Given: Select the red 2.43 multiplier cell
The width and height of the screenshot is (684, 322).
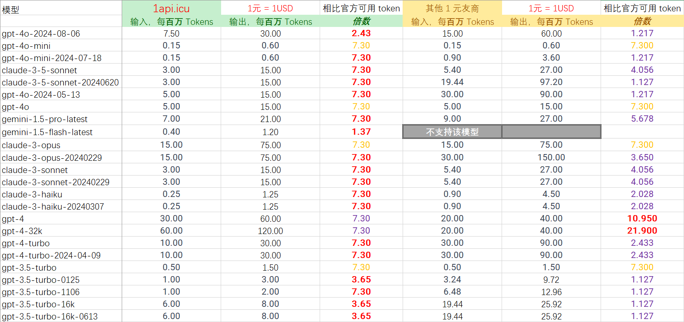Looking at the screenshot, I should point(361,33).
